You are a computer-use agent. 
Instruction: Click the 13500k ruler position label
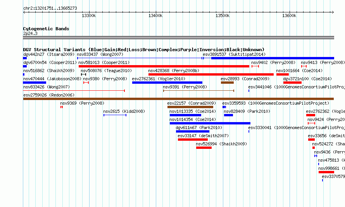tap(223, 16)
